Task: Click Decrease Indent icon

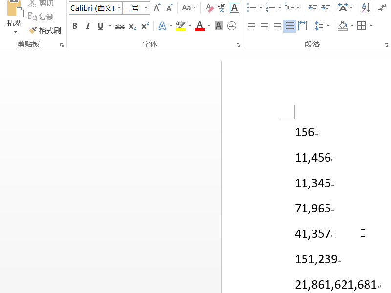Action: [x=313, y=8]
